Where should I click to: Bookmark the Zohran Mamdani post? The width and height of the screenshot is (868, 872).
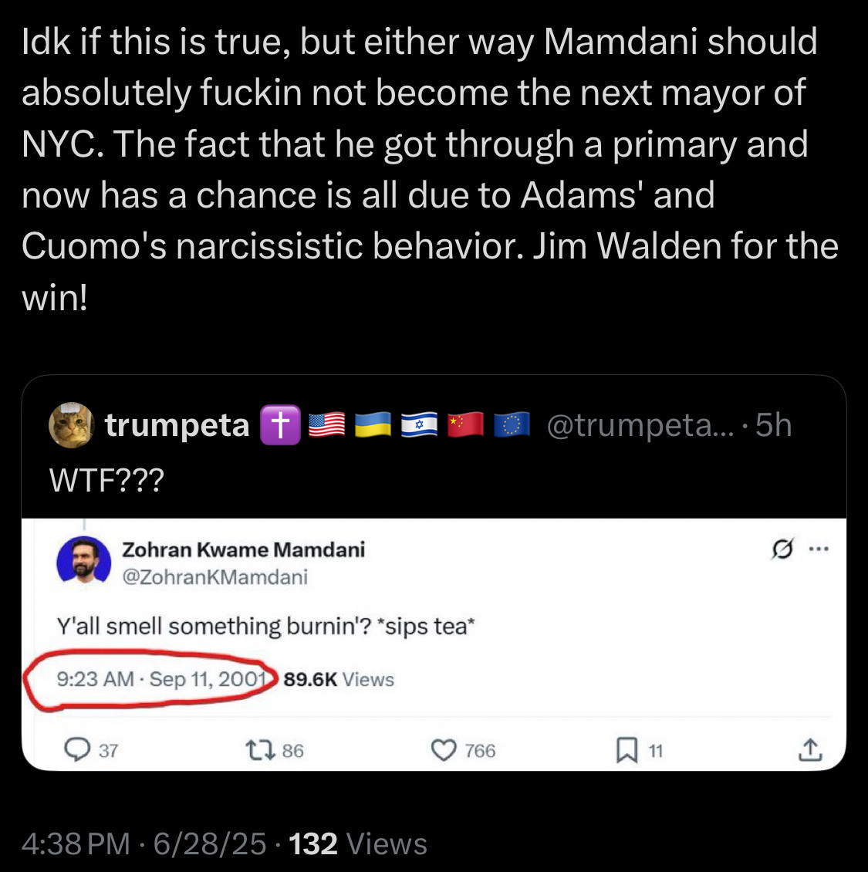coord(624,749)
